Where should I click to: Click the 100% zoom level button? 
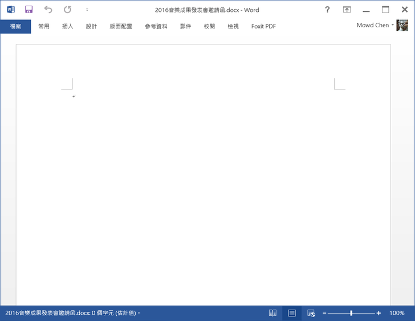point(397,313)
